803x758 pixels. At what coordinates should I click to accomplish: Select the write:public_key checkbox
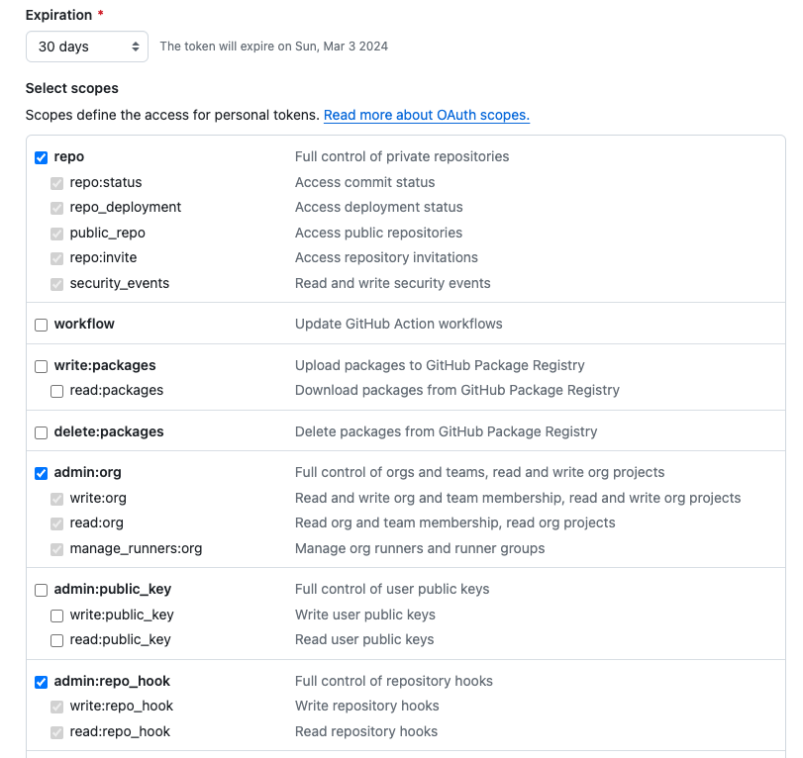57,616
